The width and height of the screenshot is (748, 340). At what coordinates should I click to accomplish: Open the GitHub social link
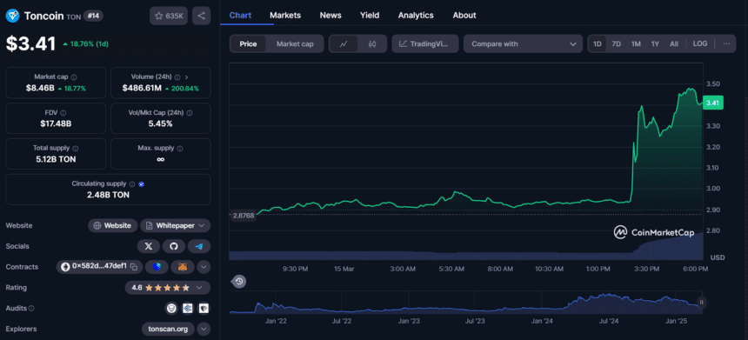point(174,247)
